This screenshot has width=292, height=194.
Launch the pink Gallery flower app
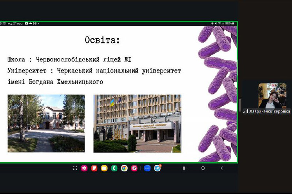(84, 168)
